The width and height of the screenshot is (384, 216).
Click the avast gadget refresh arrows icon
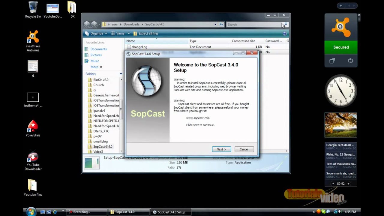pyautogui.click(x=350, y=61)
